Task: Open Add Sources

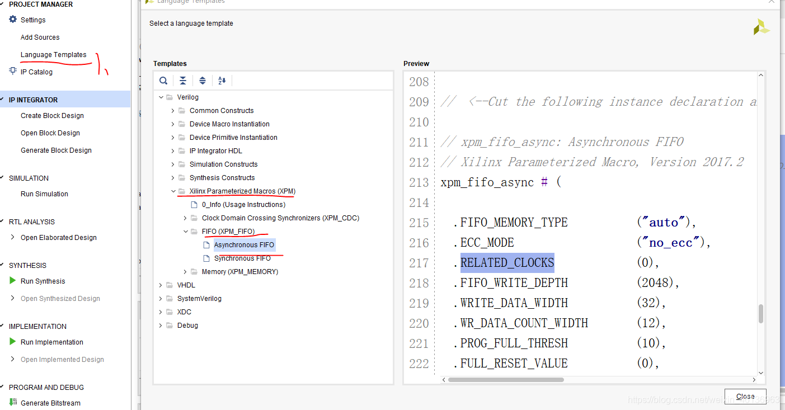Action: click(40, 37)
